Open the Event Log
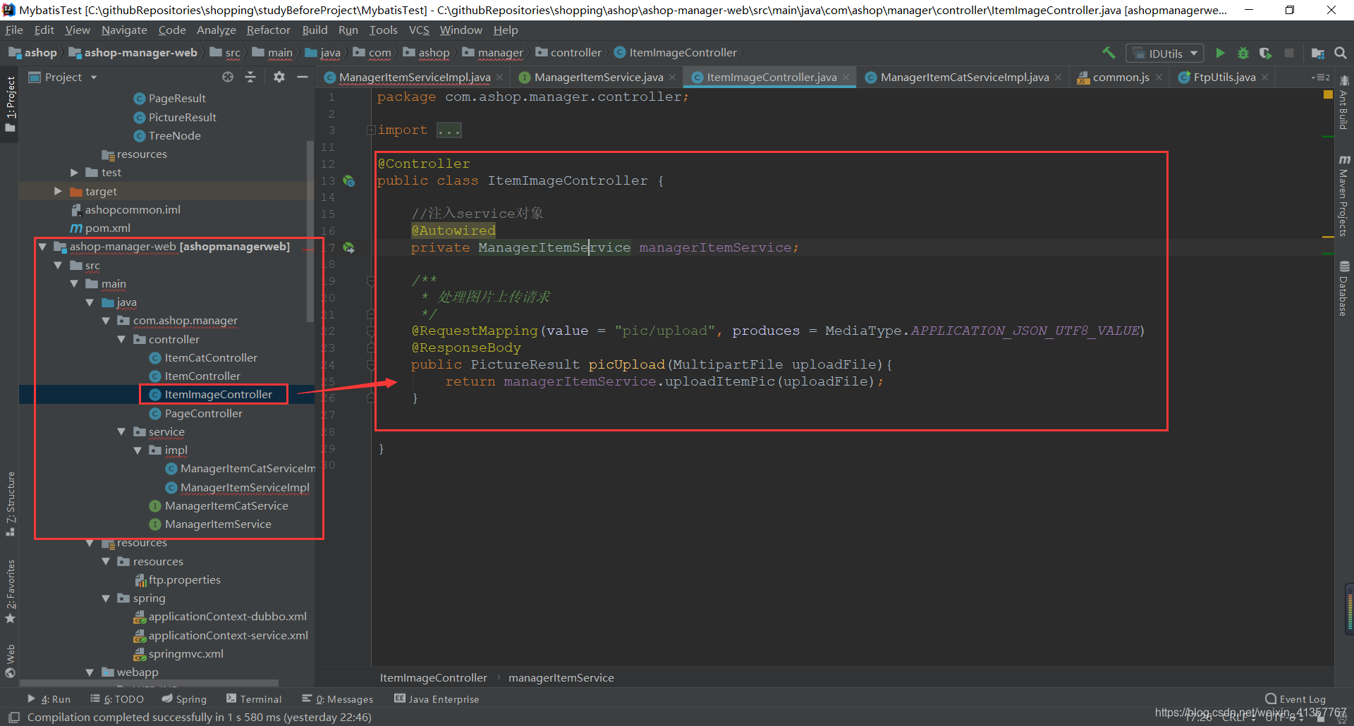The width and height of the screenshot is (1354, 726). (x=1295, y=699)
